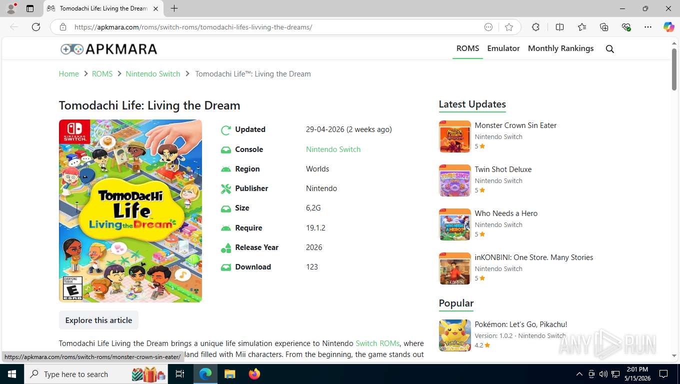Click the Latest Updates heading
Viewport: 680px width, 384px height.
[472, 104]
